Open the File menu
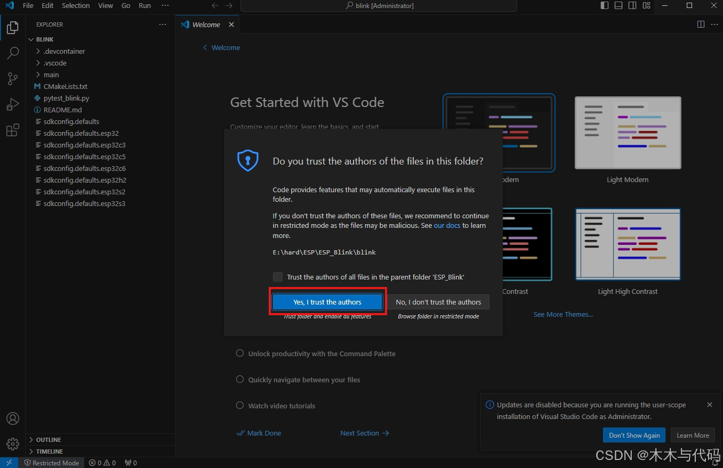The height and width of the screenshot is (468, 723). pyautogui.click(x=28, y=5)
